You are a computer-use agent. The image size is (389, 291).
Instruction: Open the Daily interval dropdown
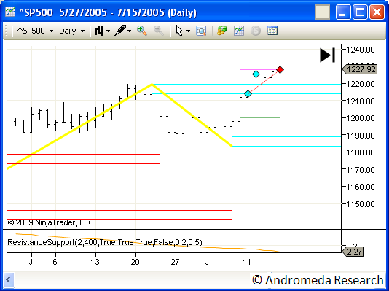(x=71, y=31)
